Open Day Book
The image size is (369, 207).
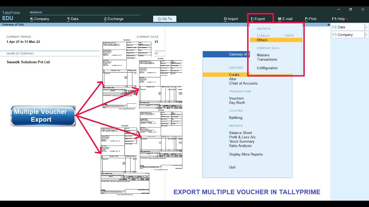[x=237, y=103]
